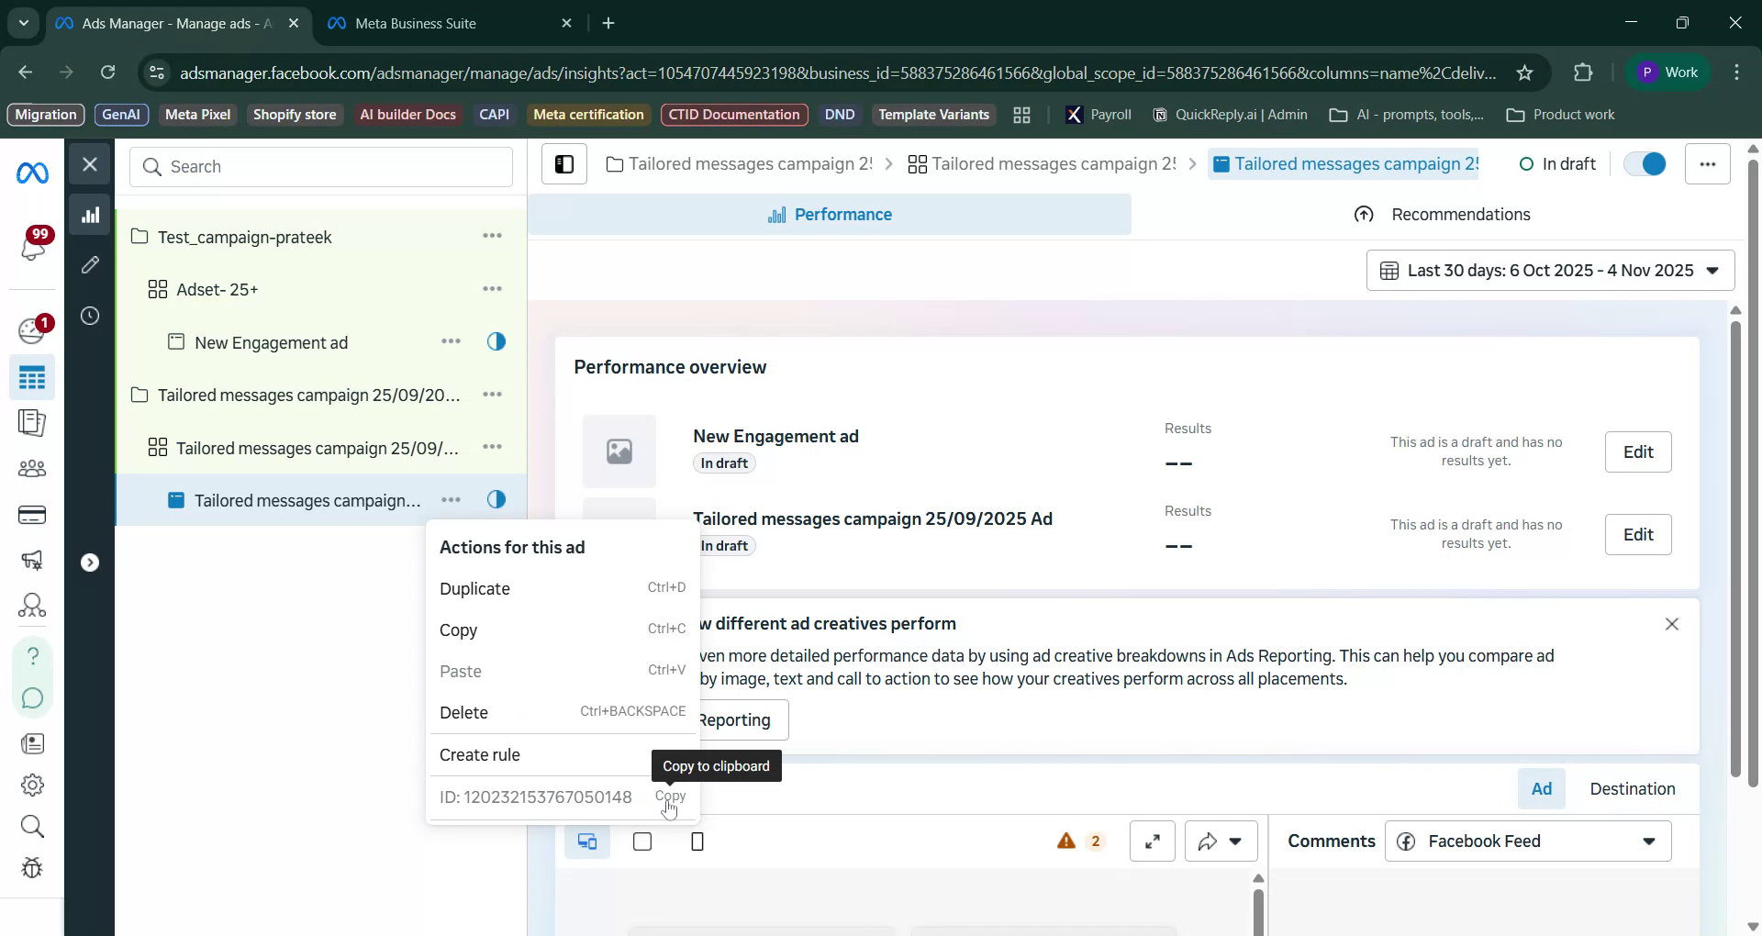Open the Last 30 days date dropdown
The image size is (1762, 936).
[x=1549, y=270]
